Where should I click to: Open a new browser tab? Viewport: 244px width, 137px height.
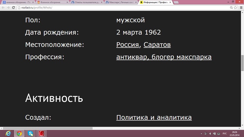(176, 2)
